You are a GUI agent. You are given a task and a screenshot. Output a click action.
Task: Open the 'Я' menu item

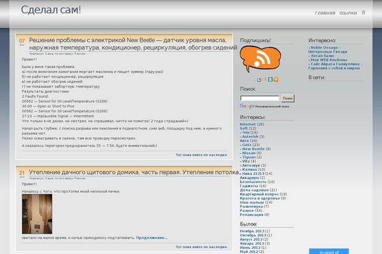(364, 13)
